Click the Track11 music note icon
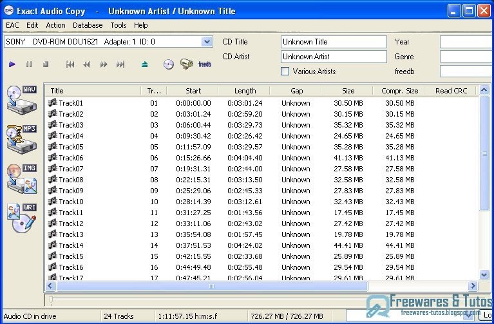Image resolution: width=494 pixels, height=324 pixels. 52,212
